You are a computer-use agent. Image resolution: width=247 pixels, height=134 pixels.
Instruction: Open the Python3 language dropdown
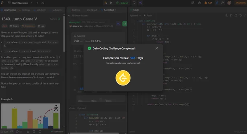coord(135,15)
